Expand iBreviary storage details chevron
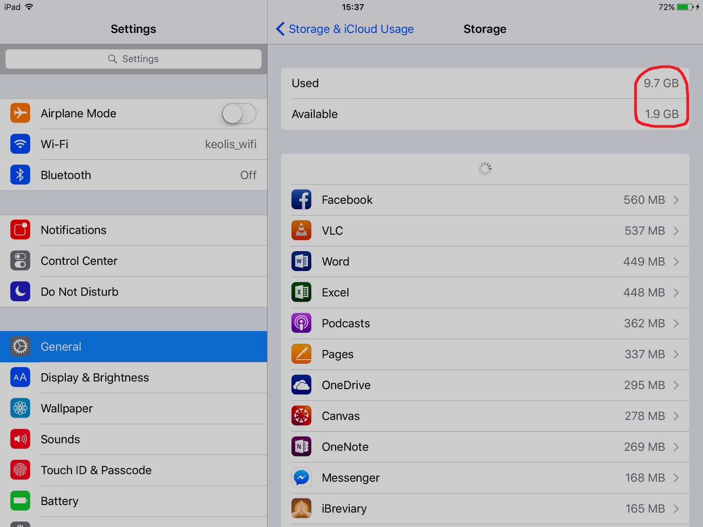This screenshot has width=703, height=527. pyautogui.click(x=676, y=509)
